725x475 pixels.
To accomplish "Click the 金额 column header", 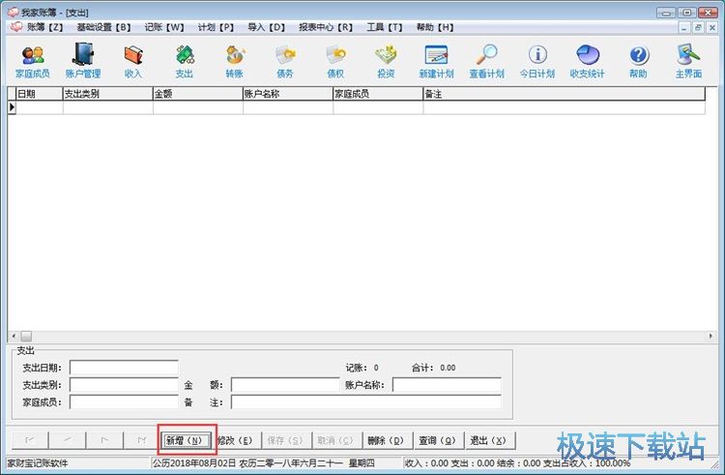I will 198,94.
